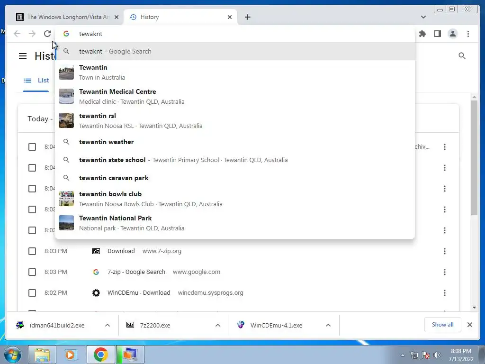This screenshot has height=364, width=485.
Task: Open the tab search chevron
Action: point(423,17)
